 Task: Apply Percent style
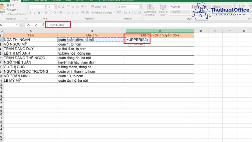point(125,13)
